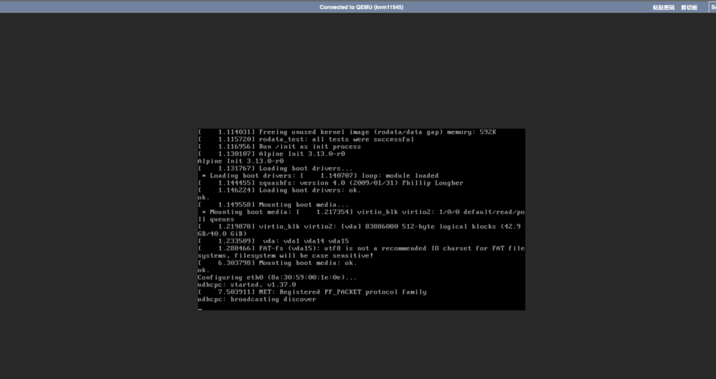
Task: Click the 'Loading boot drivers...' timestamped line
Action: [306, 169]
